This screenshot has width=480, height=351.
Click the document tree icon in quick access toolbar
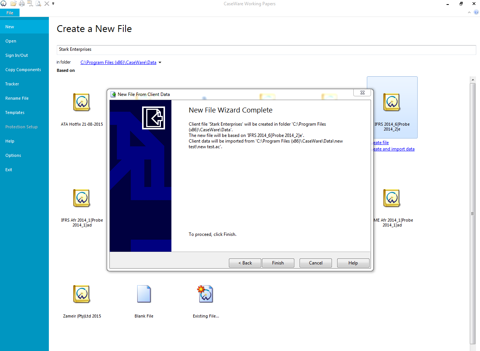tap(30, 4)
